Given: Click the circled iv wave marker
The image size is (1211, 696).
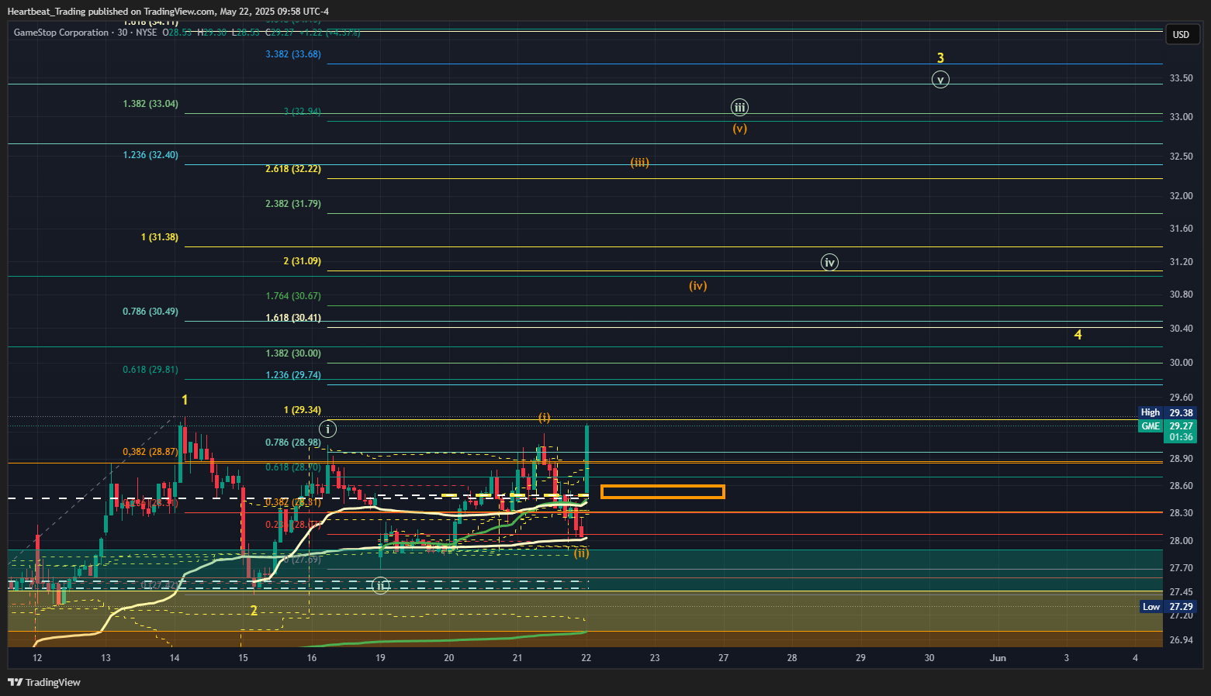Looking at the screenshot, I should [x=829, y=263].
